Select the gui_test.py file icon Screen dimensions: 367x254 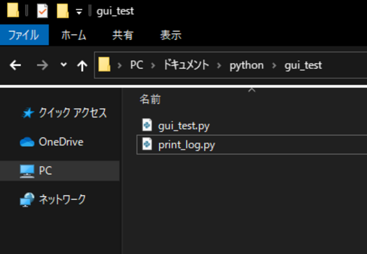click(x=147, y=125)
